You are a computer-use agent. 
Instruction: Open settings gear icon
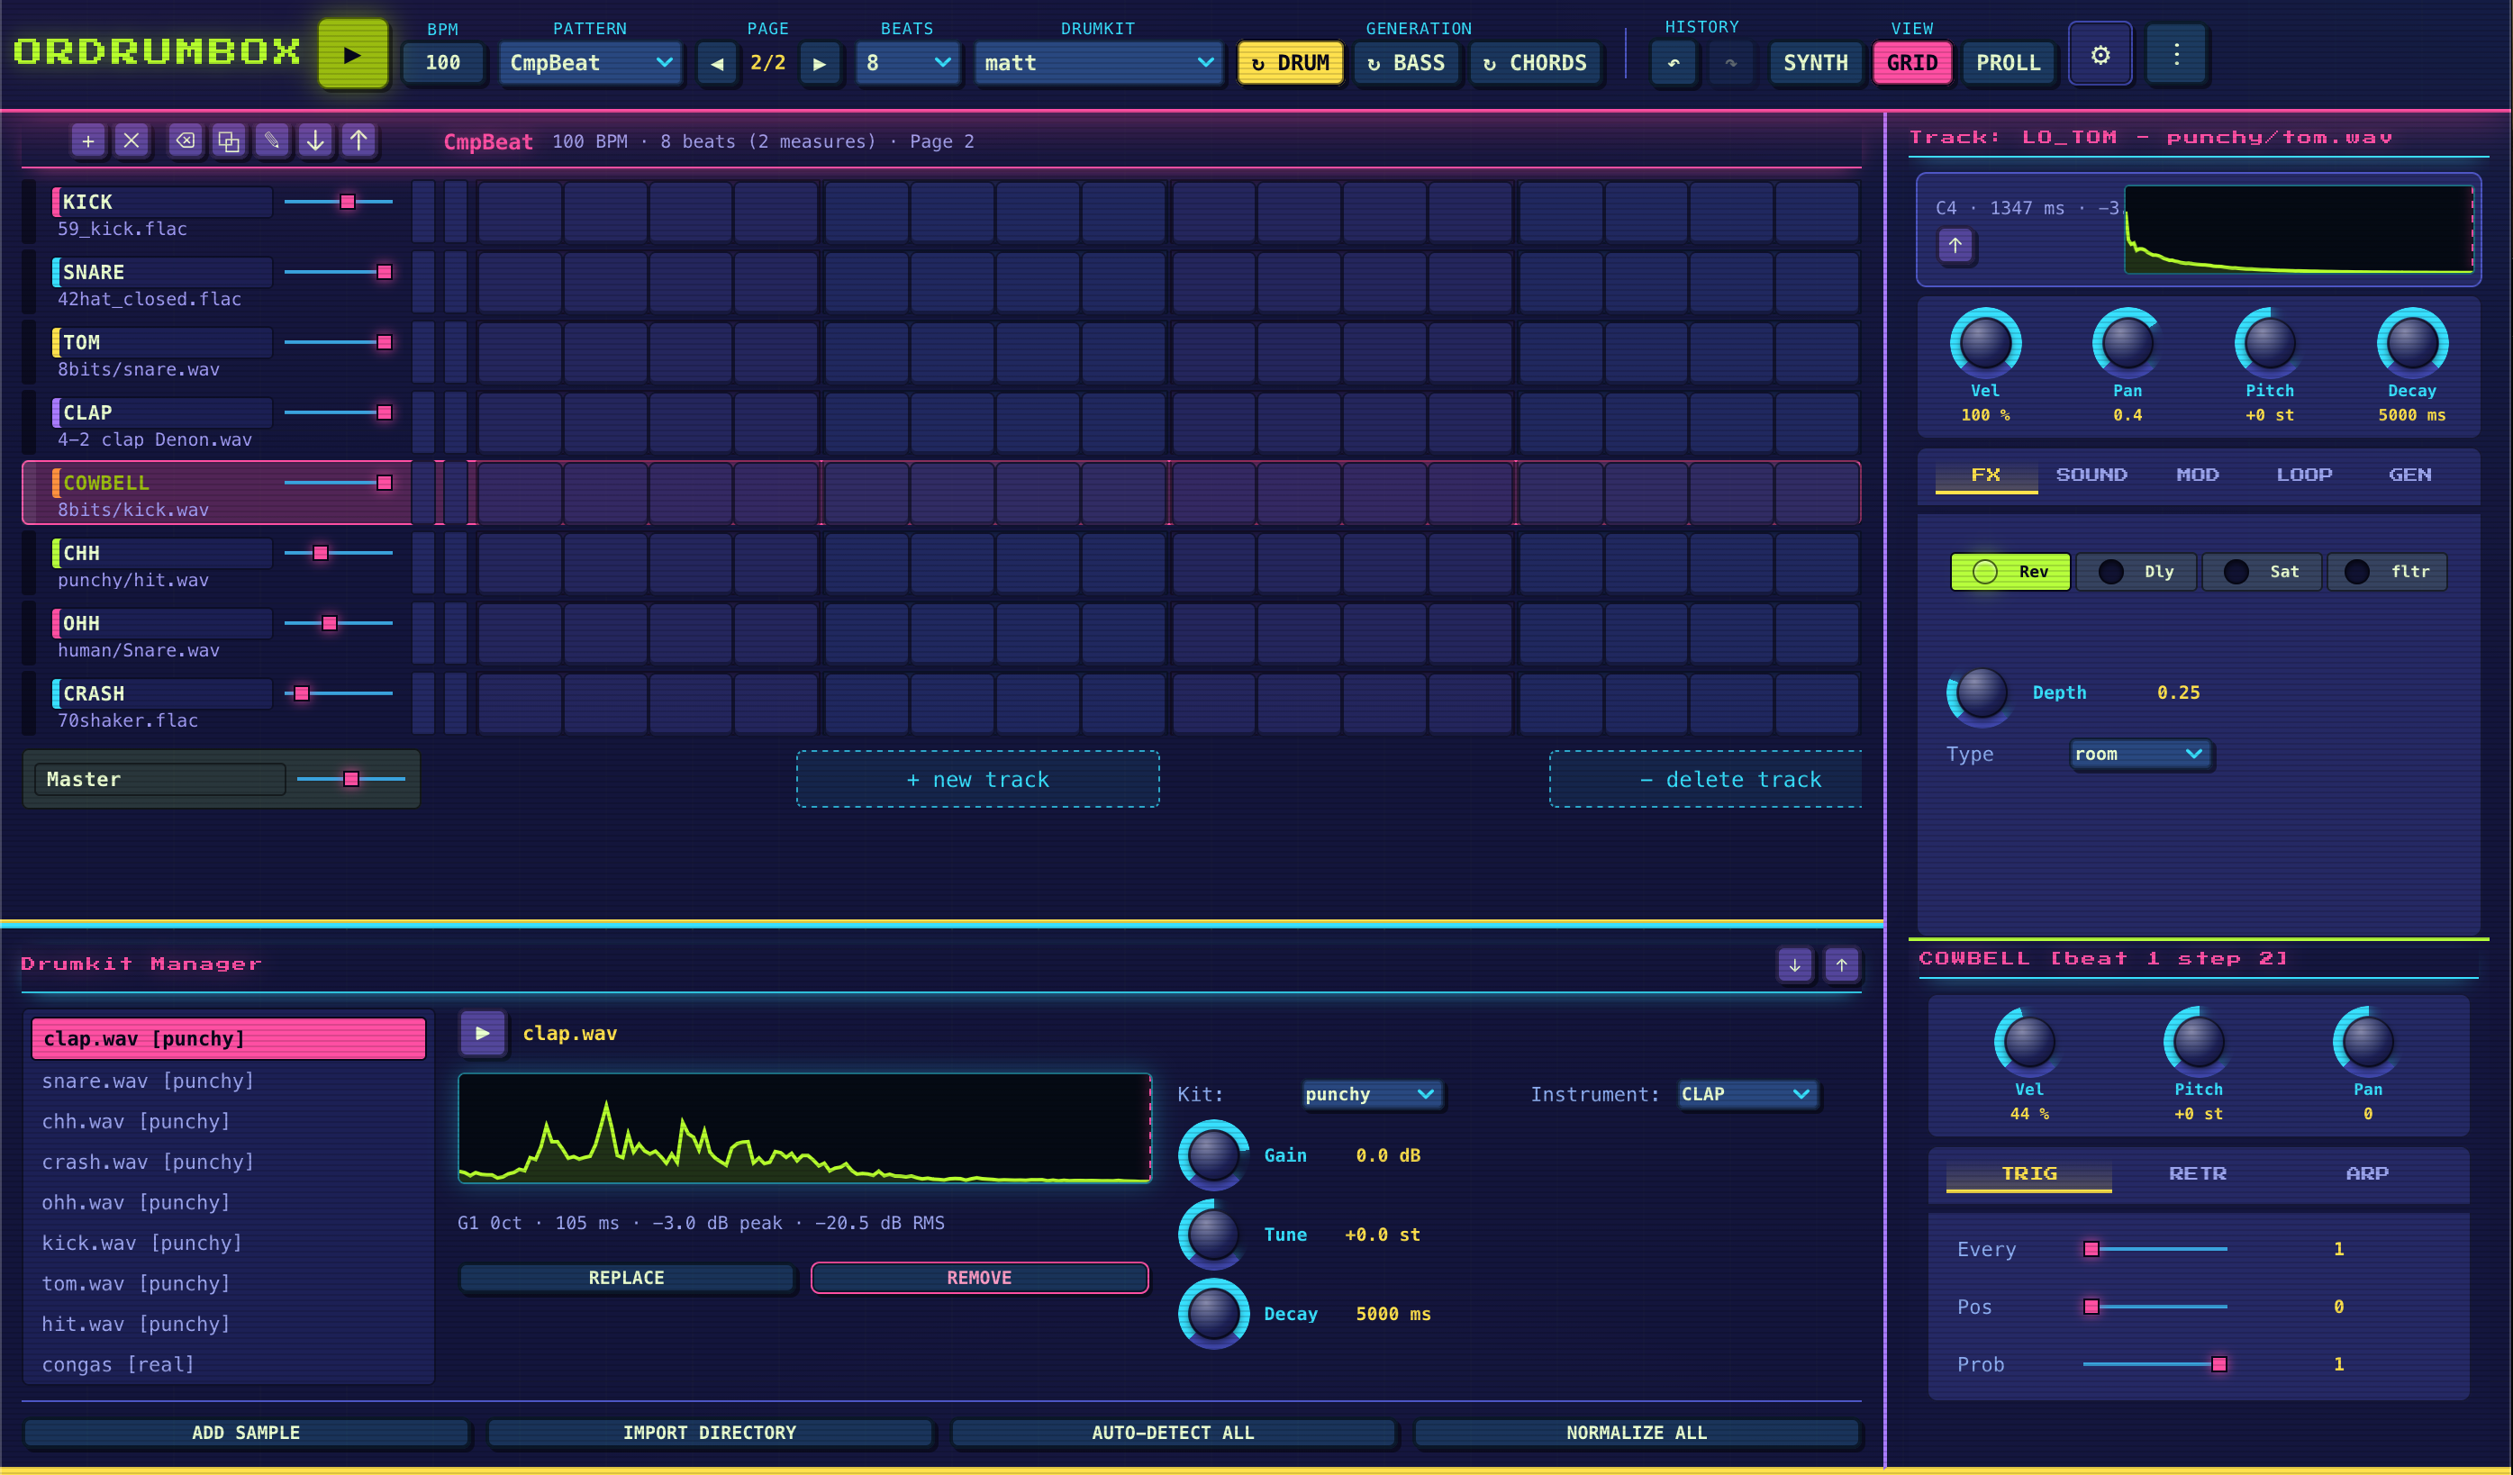point(2100,54)
